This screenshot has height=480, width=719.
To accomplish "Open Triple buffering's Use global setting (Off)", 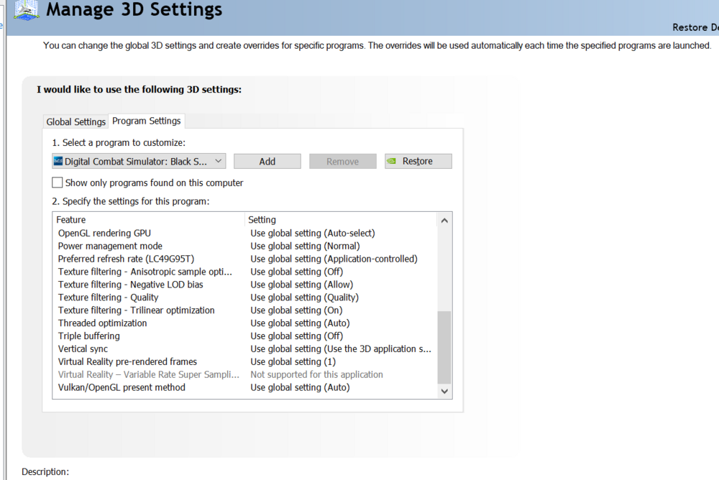I will pyautogui.click(x=297, y=336).
